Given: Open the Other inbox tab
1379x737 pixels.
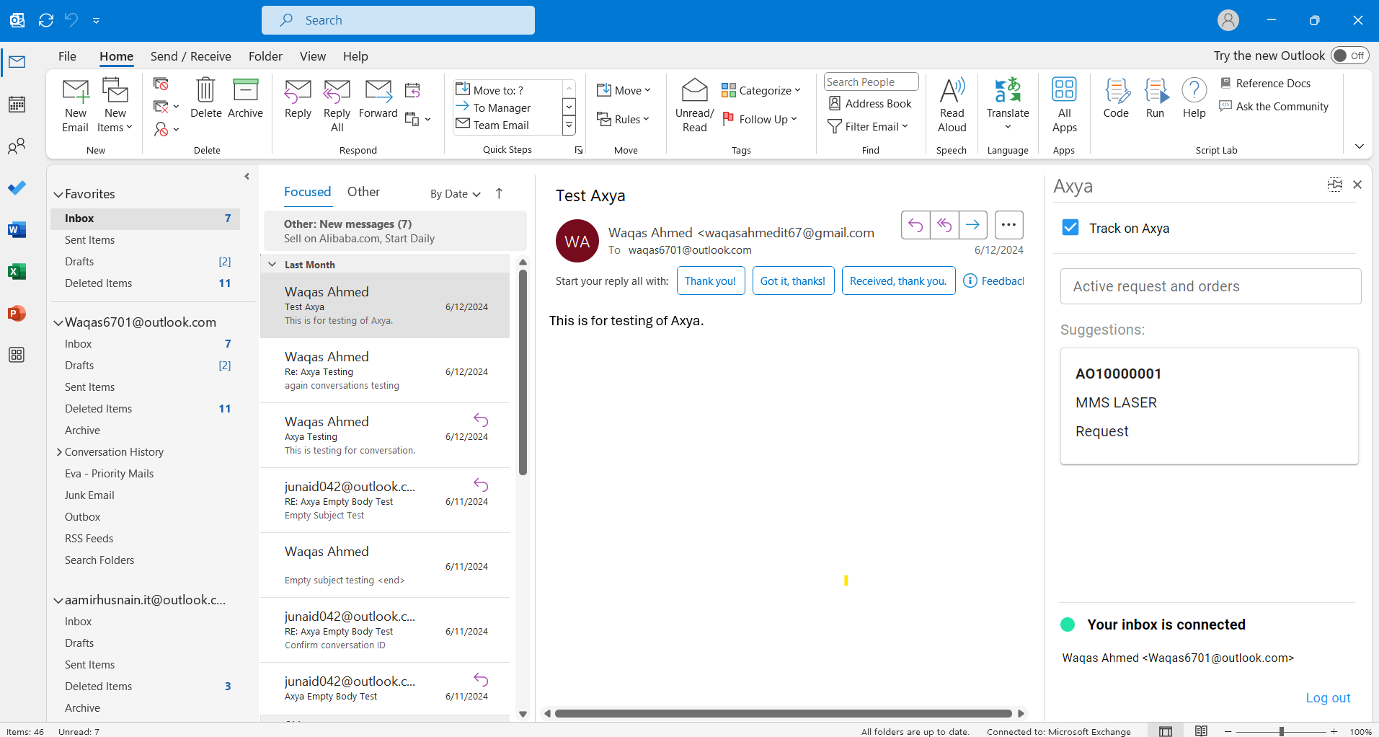Looking at the screenshot, I should click(363, 191).
